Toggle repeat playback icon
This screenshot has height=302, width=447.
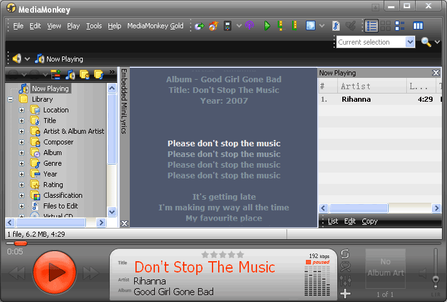[345, 254]
